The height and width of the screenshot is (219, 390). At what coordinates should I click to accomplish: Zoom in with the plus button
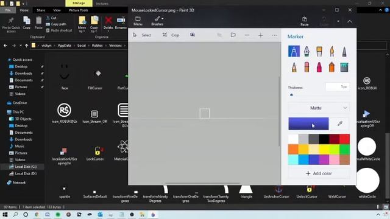click(x=261, y=35)
